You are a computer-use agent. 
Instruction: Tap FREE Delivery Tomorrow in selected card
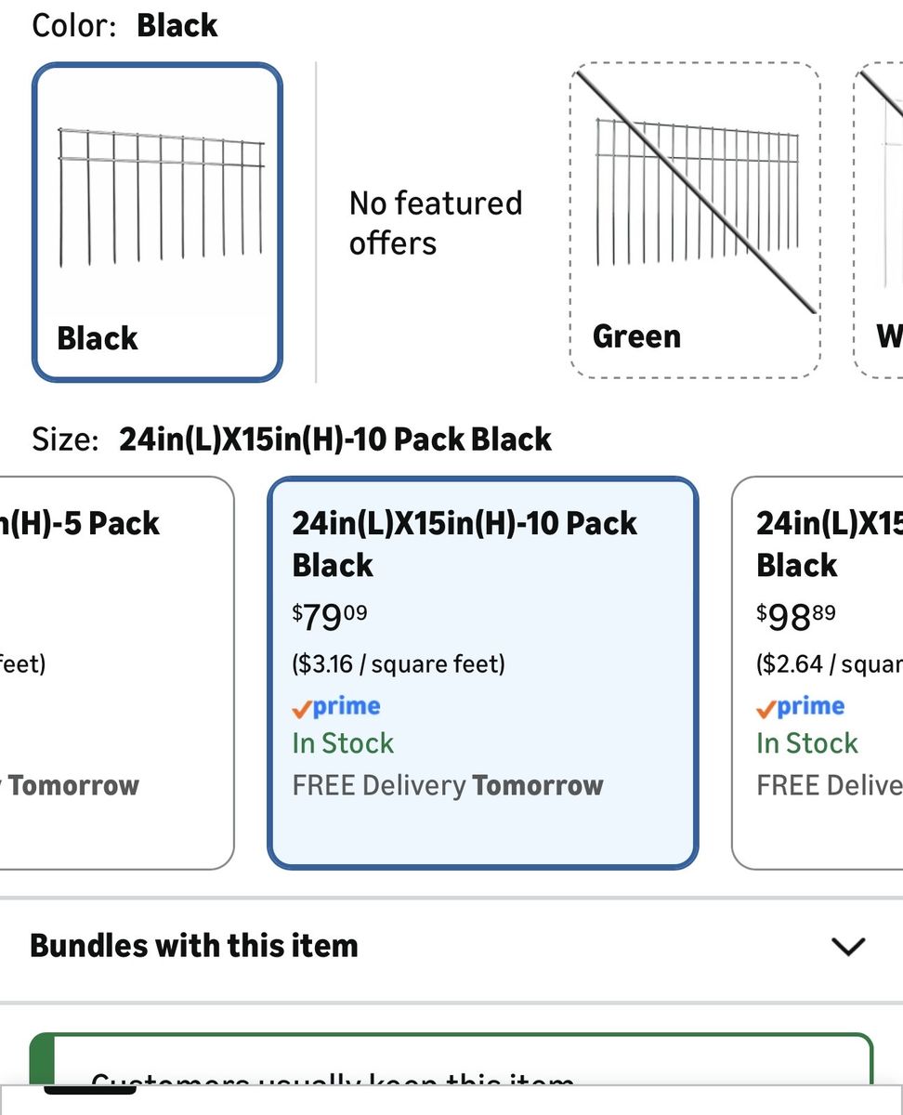(448, 785)
